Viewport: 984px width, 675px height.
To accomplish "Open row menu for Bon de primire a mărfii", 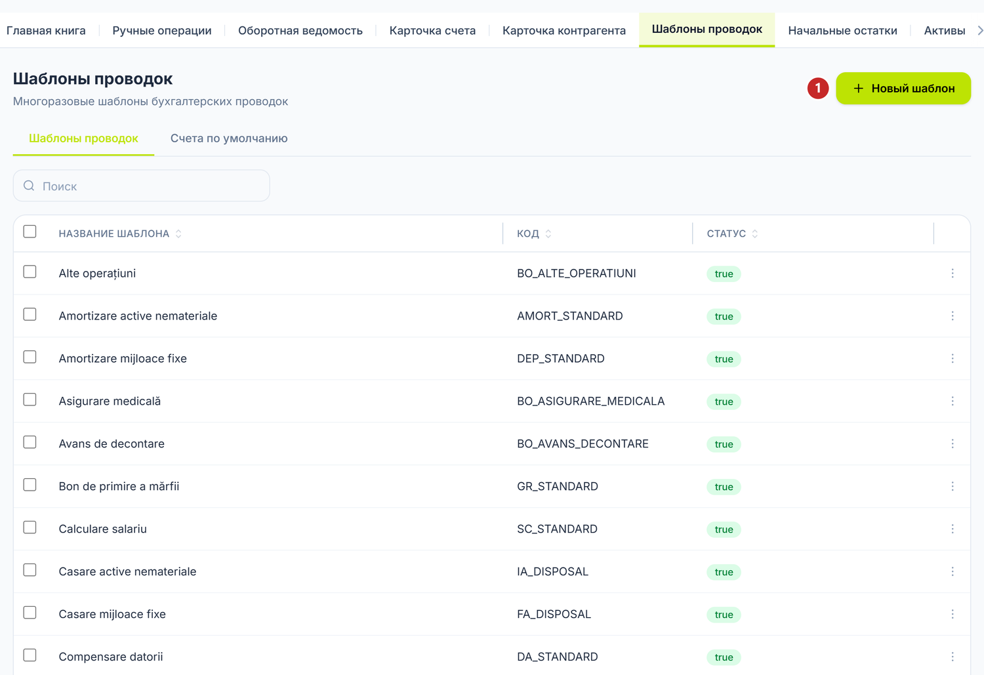I will point(953,487).
